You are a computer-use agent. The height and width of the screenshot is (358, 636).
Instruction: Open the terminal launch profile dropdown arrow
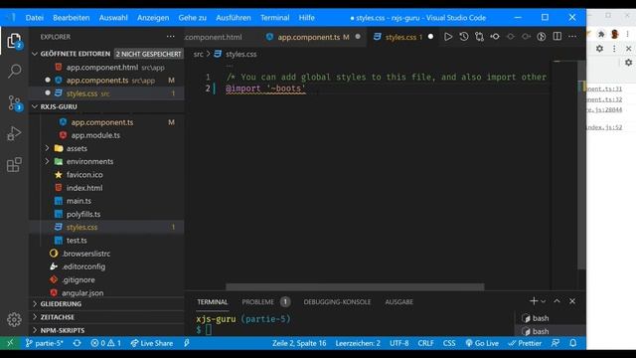point(544,301)
